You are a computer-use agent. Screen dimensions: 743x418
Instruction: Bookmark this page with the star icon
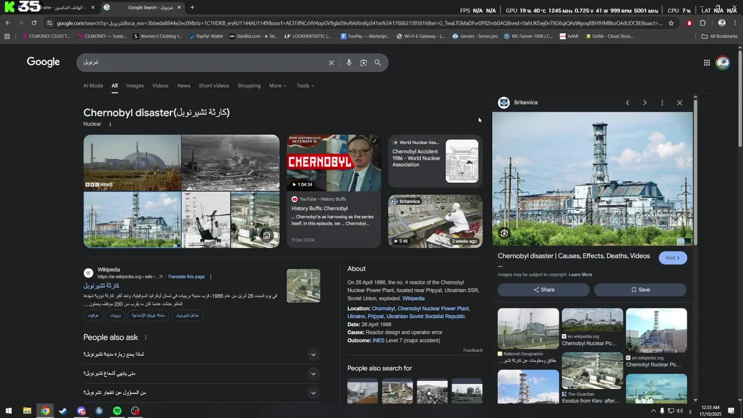[x=671, y=23]
